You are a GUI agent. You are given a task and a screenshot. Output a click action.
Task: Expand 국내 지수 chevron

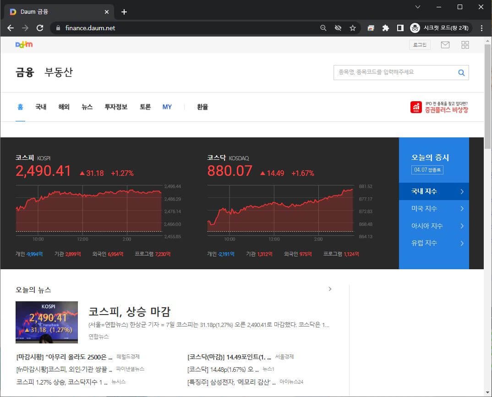coord(462,191)
